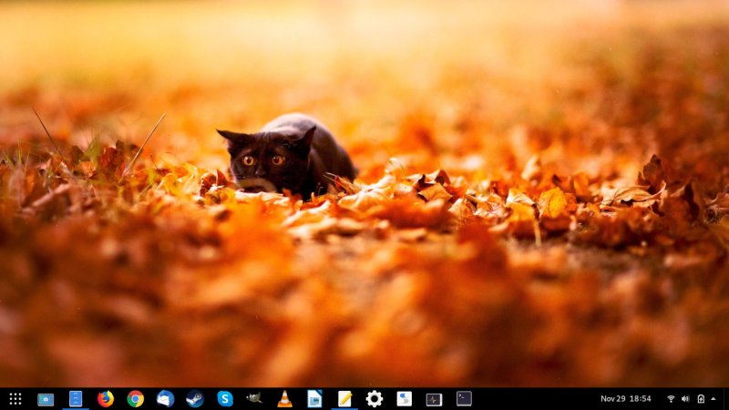Open the date and time Nov 29 18:54

626,399
